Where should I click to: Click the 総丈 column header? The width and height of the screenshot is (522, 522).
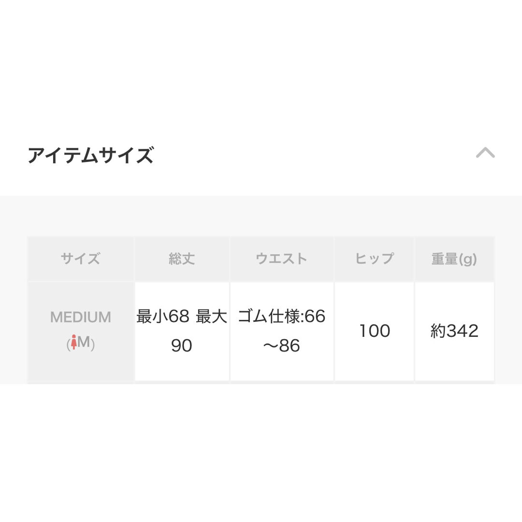click(x=182, y=259)
